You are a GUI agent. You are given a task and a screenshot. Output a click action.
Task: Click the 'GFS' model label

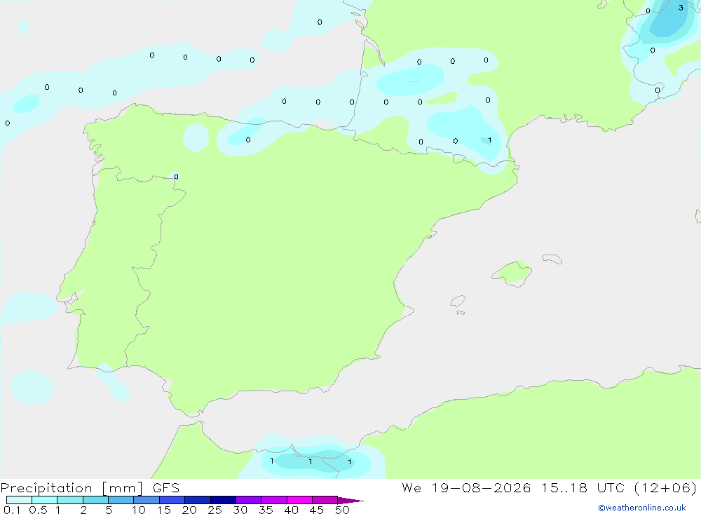(166, 488)
